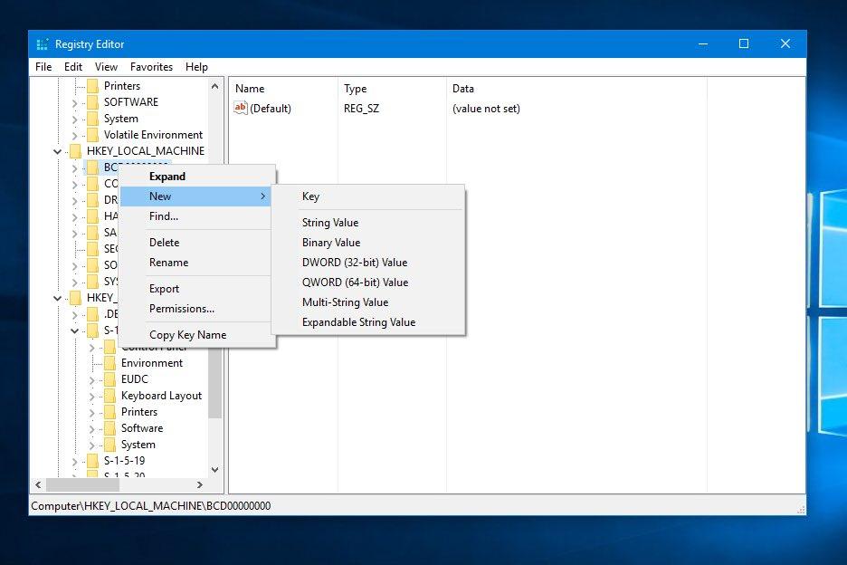Open the Help menu
Viewport: 847px width, 565px height.
click(x=196, y=67)
